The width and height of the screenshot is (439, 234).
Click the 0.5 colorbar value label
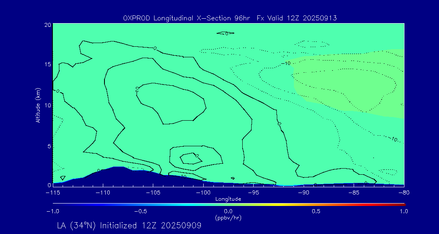[x=316, y=211]
